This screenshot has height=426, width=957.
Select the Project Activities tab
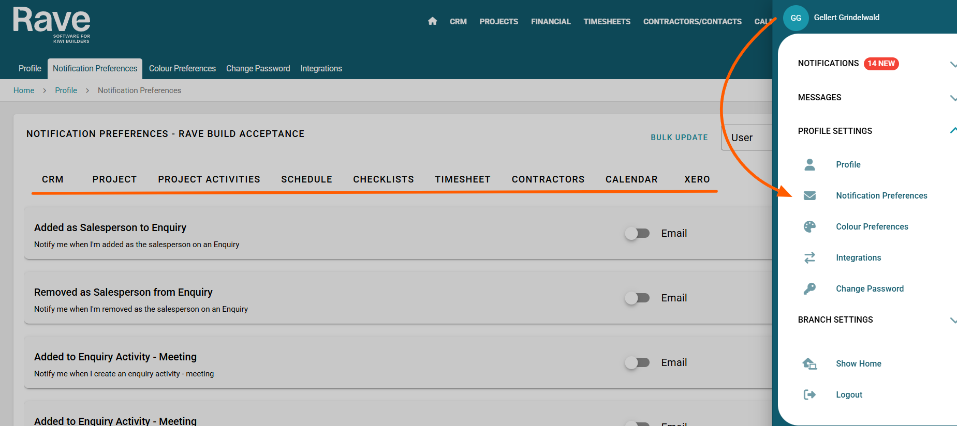tap(209, 179)
